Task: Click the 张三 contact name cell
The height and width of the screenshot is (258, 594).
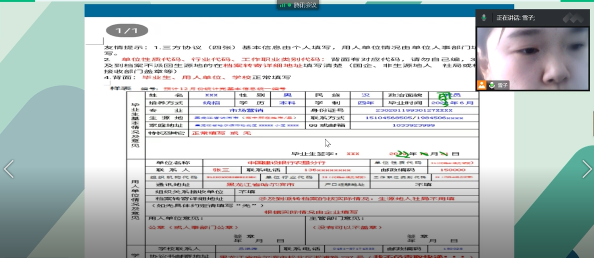Action: 221,170
